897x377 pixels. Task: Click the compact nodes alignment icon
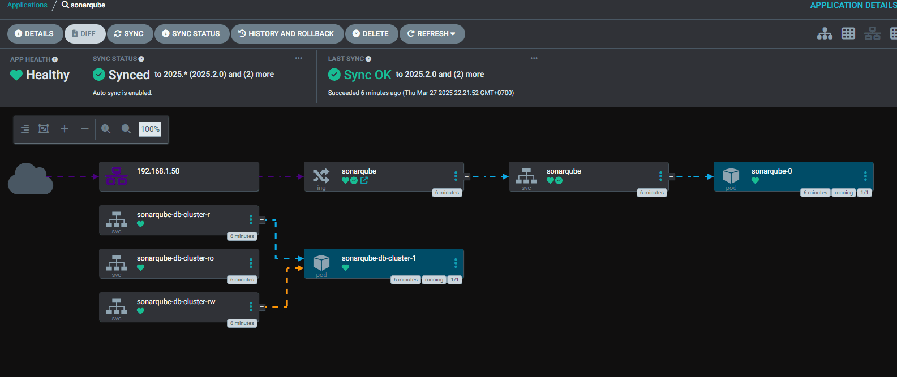(x=25, y=129)
